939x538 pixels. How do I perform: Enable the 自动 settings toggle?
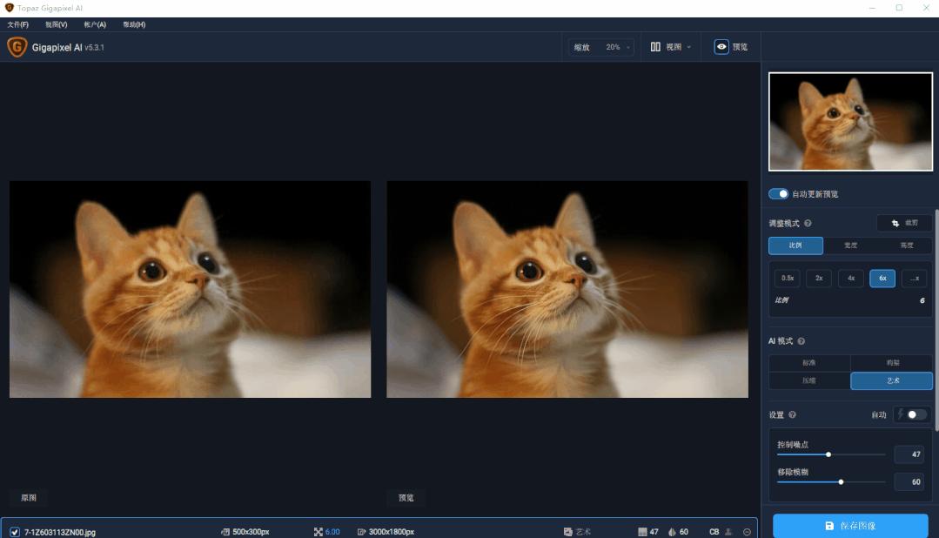pos(916,414)
